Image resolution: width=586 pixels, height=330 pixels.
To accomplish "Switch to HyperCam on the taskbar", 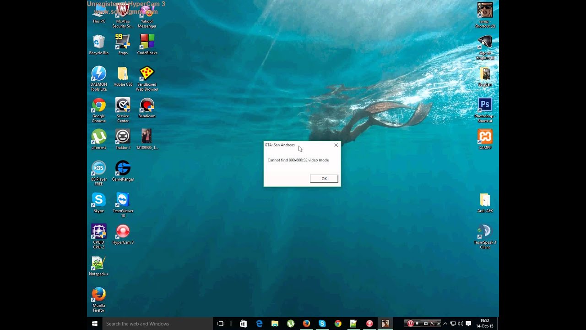I will [x=369, y=324].
